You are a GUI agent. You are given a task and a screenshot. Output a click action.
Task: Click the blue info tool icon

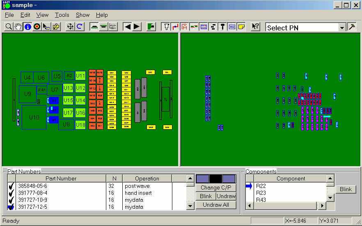28,27
